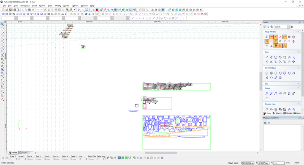Viewport: 304px width, 165px height.
Task: Expand the Arc tool section
Action: [299, 84]
